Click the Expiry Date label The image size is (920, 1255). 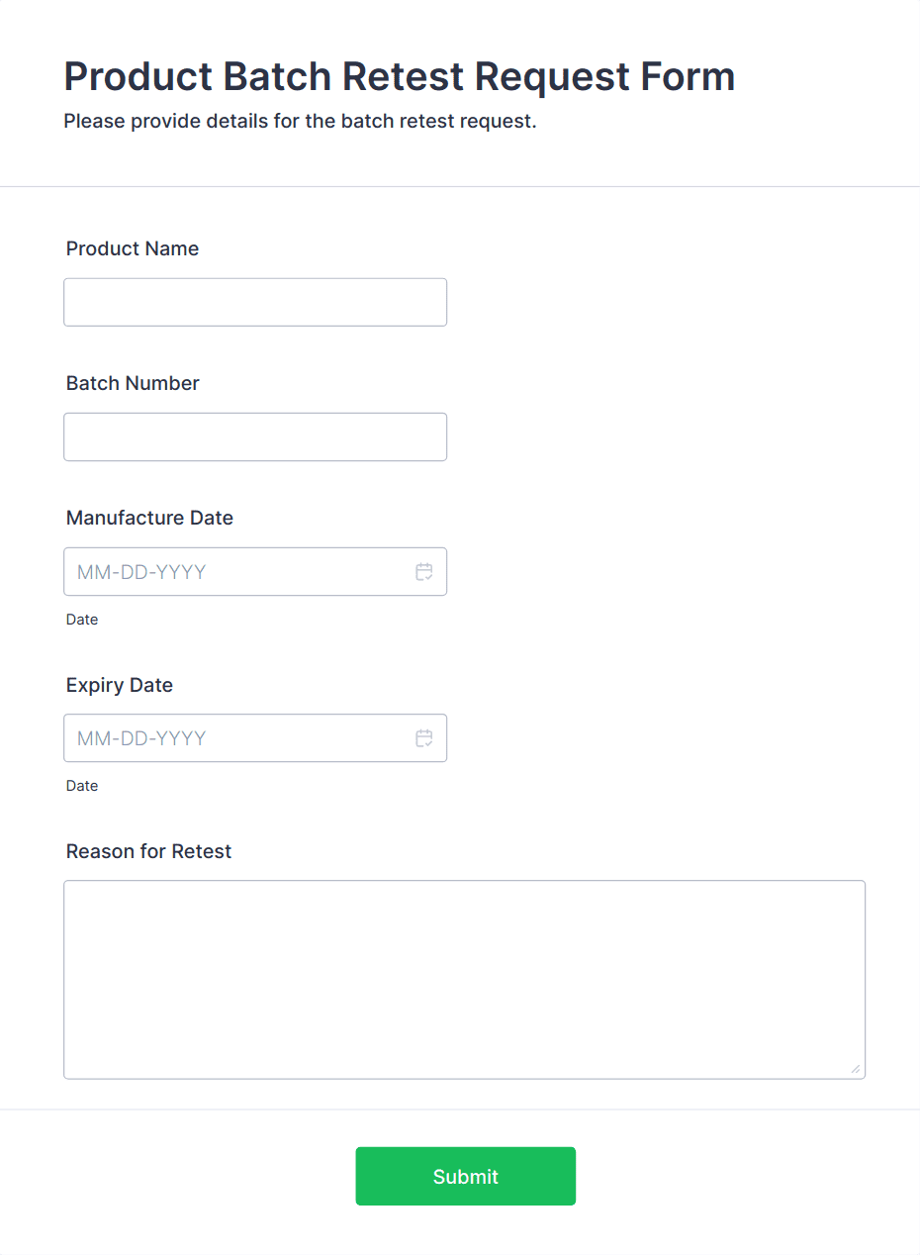tap(120, 685)
